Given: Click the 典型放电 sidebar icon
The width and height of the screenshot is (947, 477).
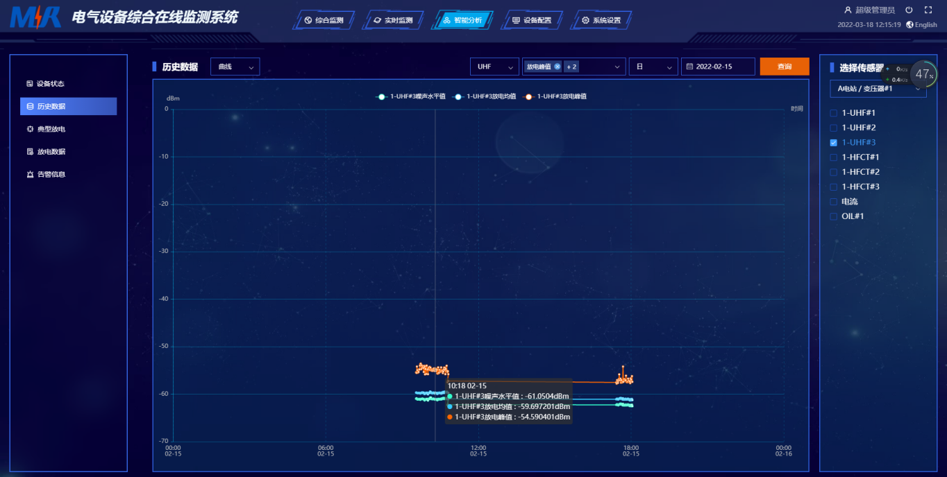Looking at the screenshot, I should pyautogui.click(x=30, y=130).
